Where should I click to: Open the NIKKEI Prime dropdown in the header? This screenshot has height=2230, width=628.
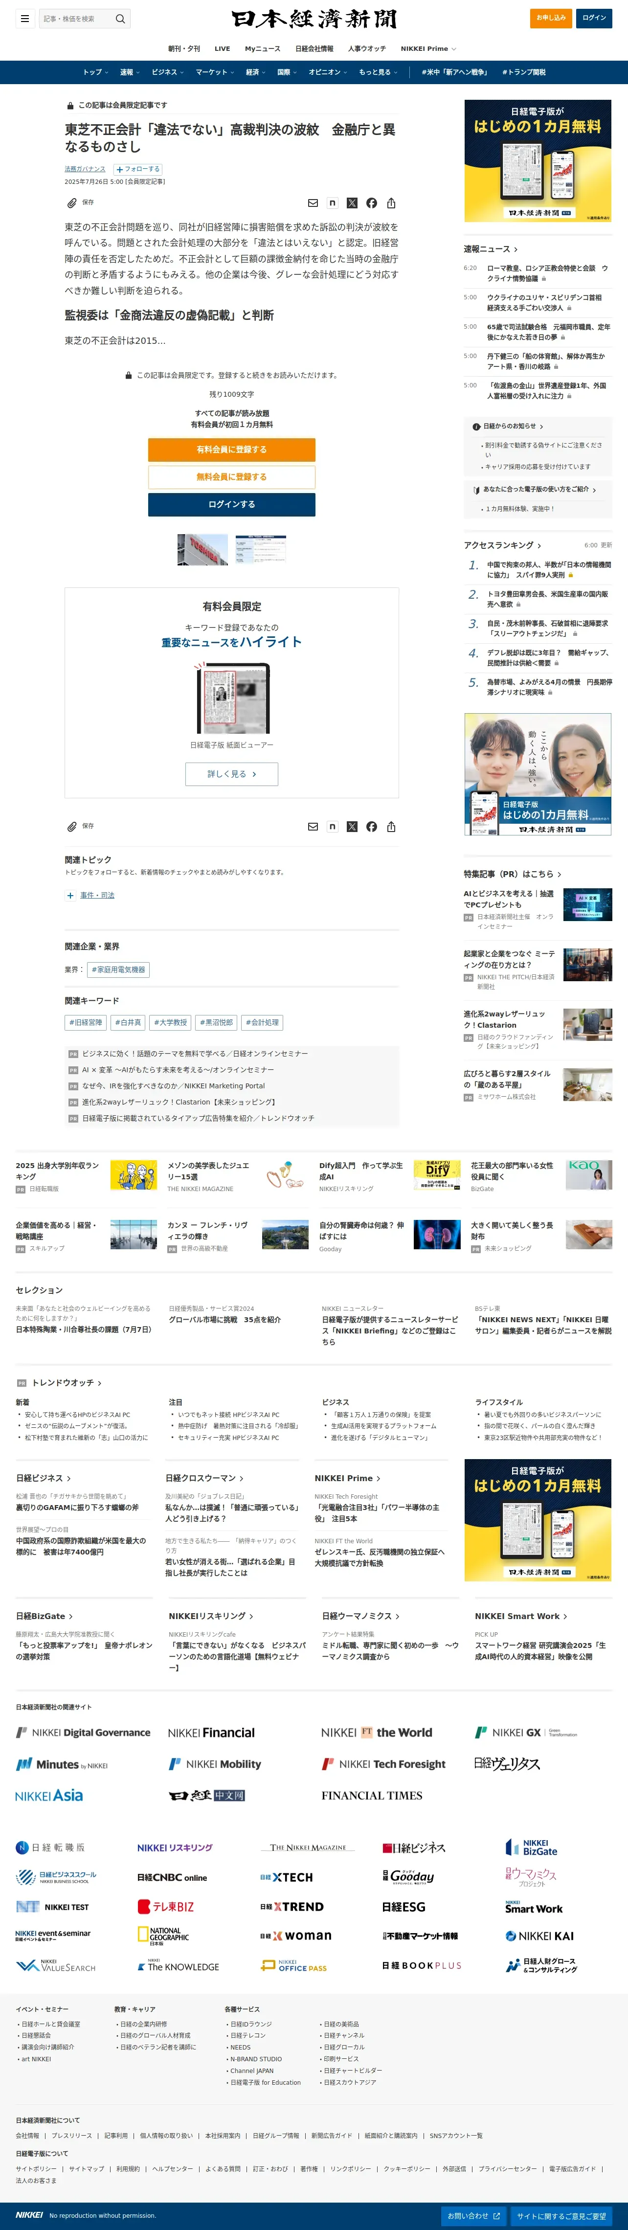[428, 48]
